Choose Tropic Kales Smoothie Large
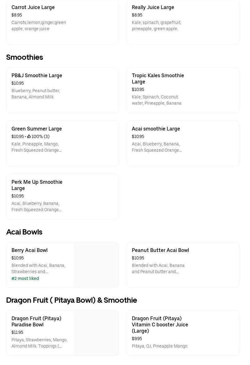This screenshot has height=365, width=250. tap(158, 78)
